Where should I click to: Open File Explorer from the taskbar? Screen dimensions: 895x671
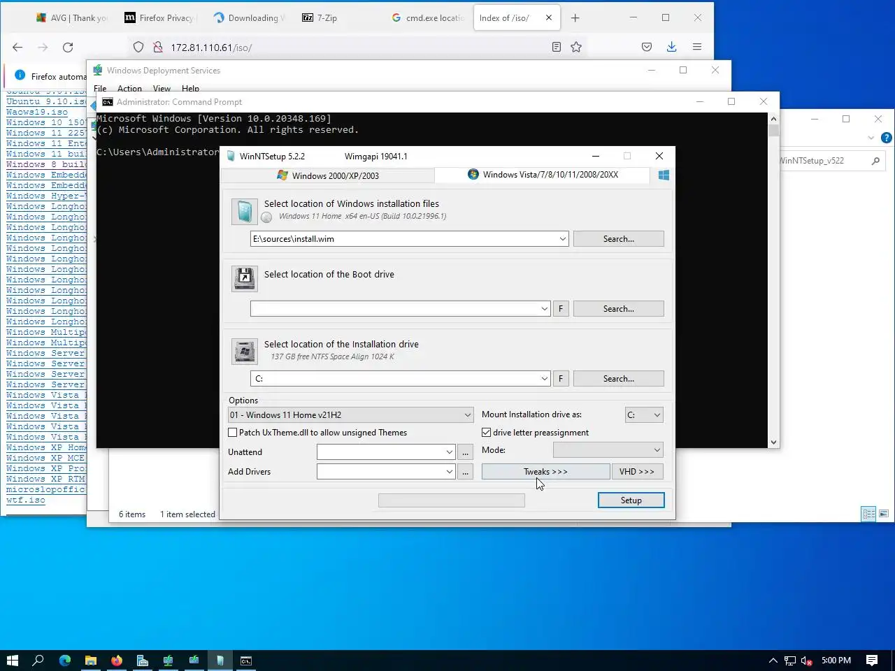[x=91, y=660]
